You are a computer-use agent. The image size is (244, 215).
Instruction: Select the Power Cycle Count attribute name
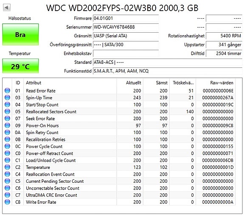tap(44, 146)
